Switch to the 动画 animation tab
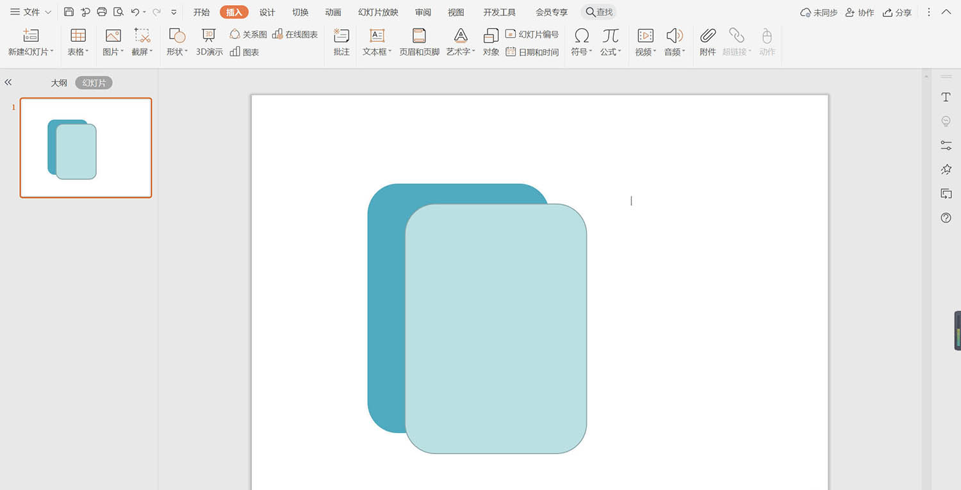Image resolution: width=961 pixels, height=490 pixels. click(x=333, y=12)
